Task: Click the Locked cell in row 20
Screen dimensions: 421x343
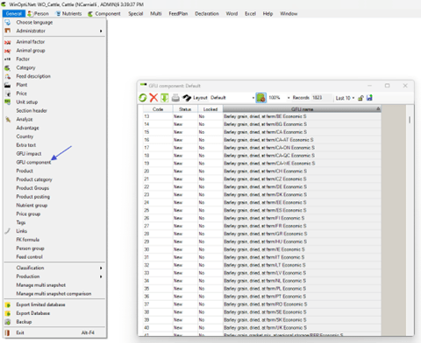Action: click(210, 171)
